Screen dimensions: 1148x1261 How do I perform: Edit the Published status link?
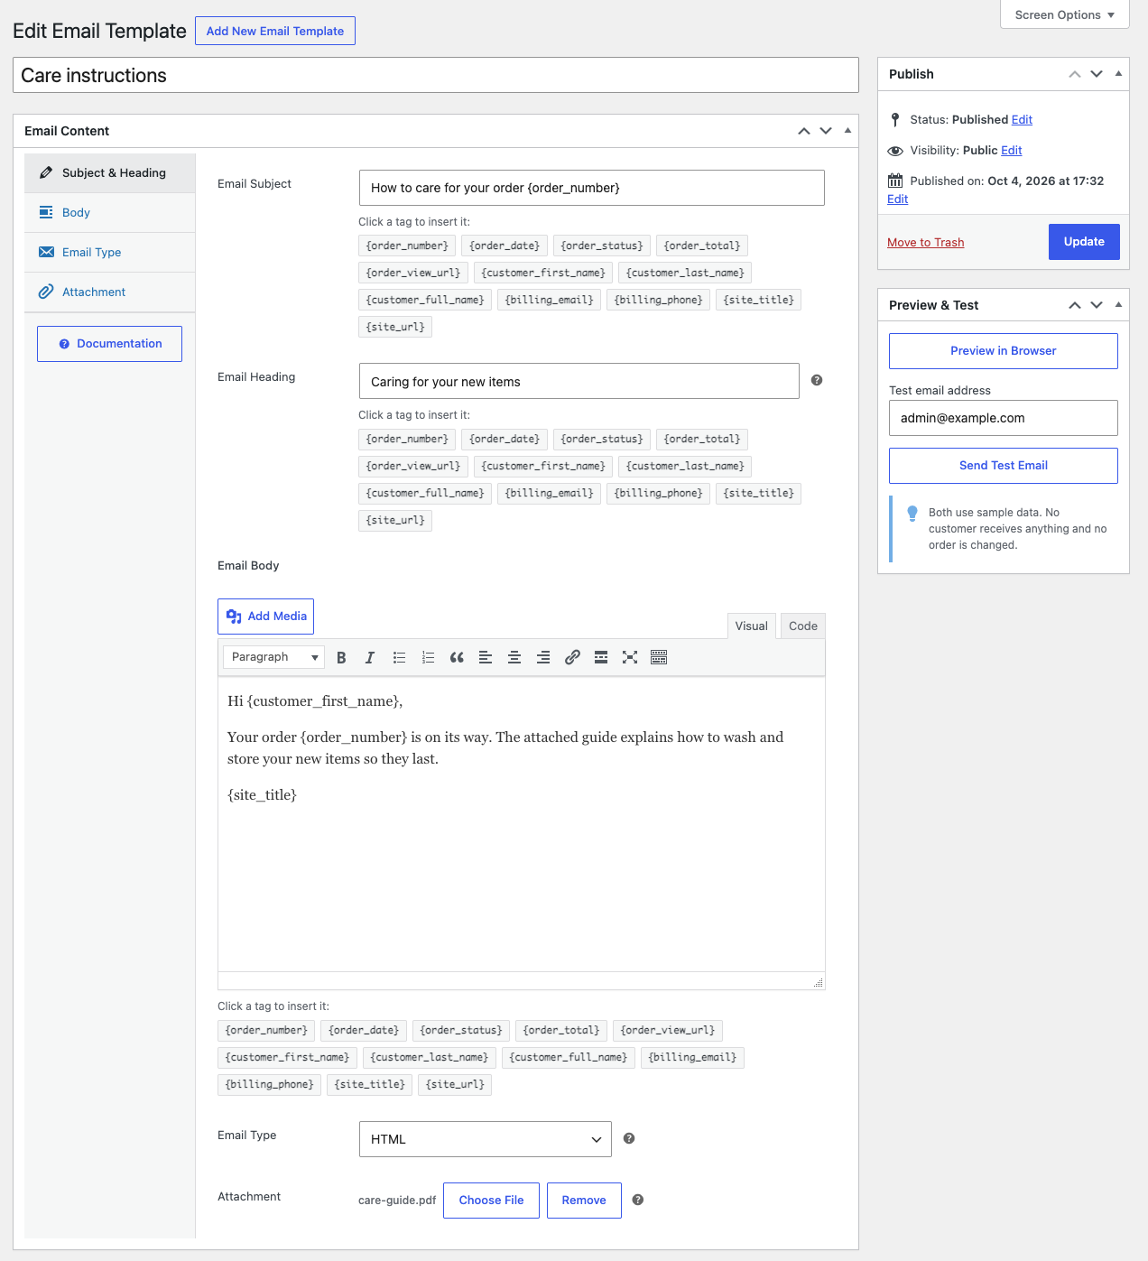tap(1022, 119)
